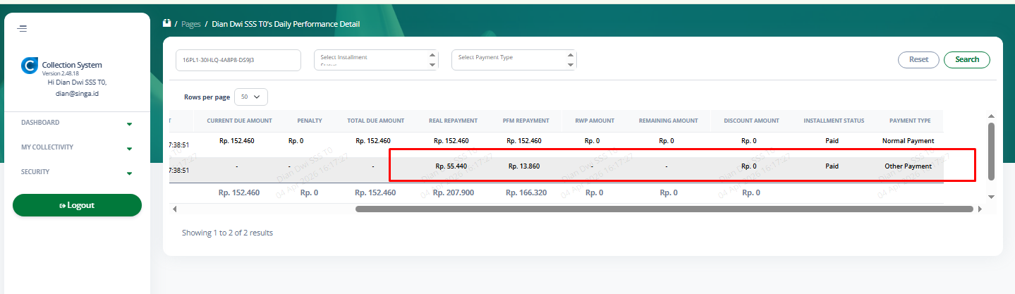Open Select Installment Status dropdown

pos(376,60)
